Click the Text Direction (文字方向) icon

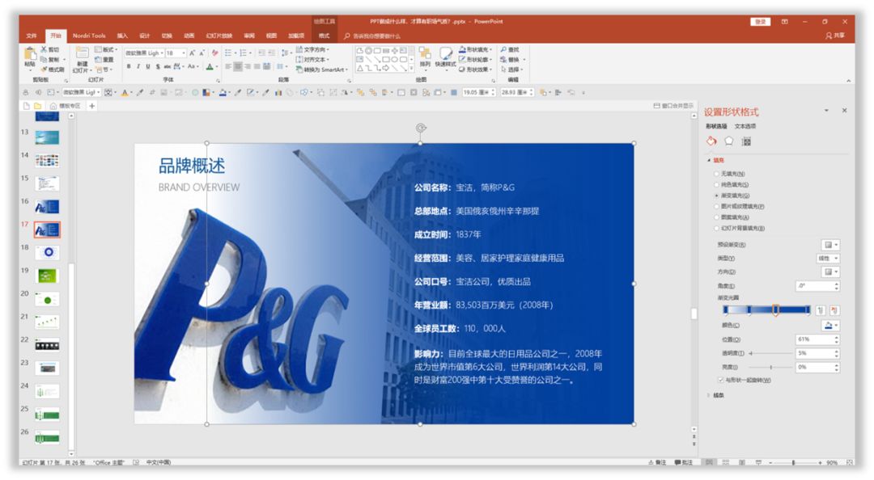299,49
